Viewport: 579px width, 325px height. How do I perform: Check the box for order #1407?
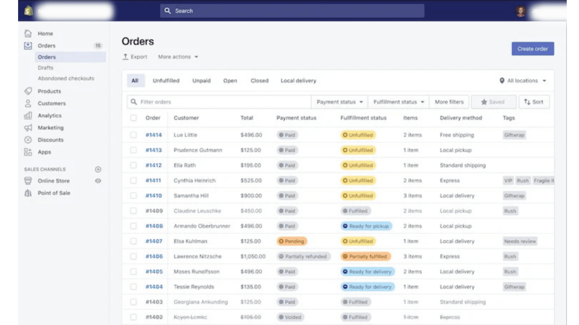[133, 241]
